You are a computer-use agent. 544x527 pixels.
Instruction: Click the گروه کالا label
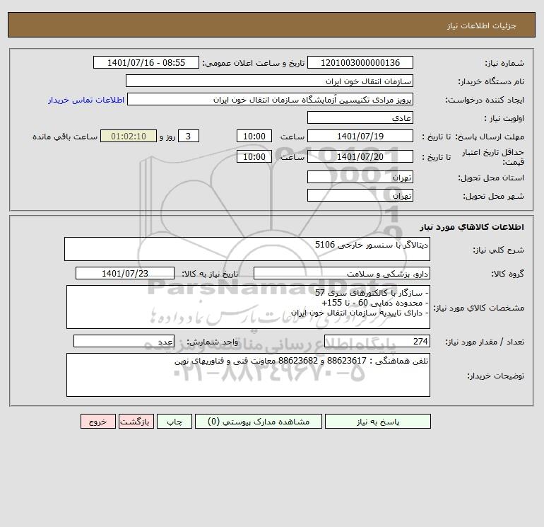(x=507, y=274)
